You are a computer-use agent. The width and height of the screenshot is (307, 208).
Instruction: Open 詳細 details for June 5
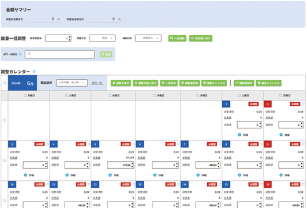(113, 175)
